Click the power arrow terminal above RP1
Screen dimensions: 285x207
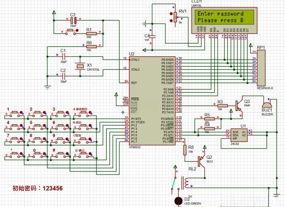coord(251,45)
